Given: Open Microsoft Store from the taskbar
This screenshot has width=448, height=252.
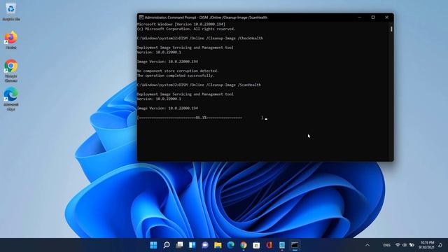Looking at the screenshot, I should pos(256,245).
